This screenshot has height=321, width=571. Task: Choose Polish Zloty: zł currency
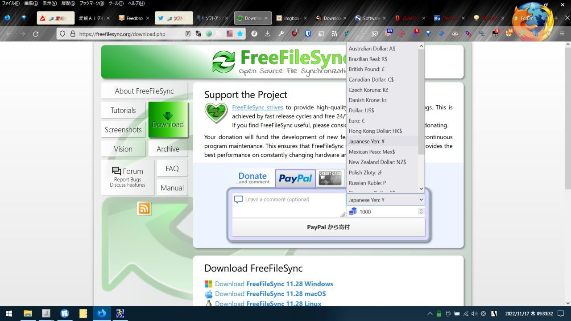click(x=382, y=173)
